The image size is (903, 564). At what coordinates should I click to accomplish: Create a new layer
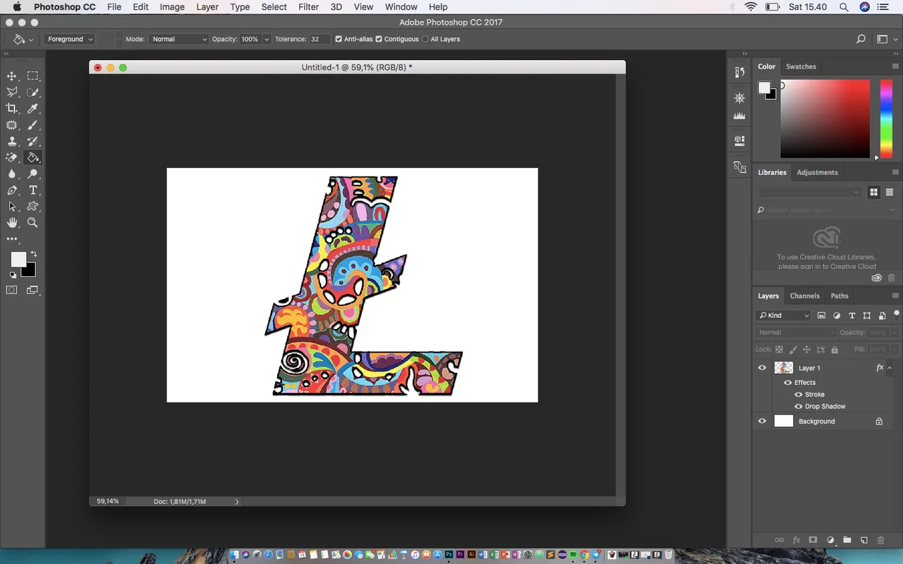(863, 540)
